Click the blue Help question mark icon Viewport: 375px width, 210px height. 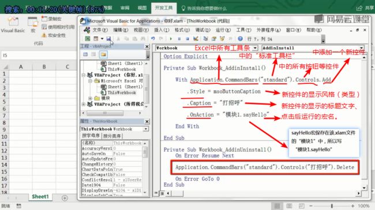click(x=240, y=39)
